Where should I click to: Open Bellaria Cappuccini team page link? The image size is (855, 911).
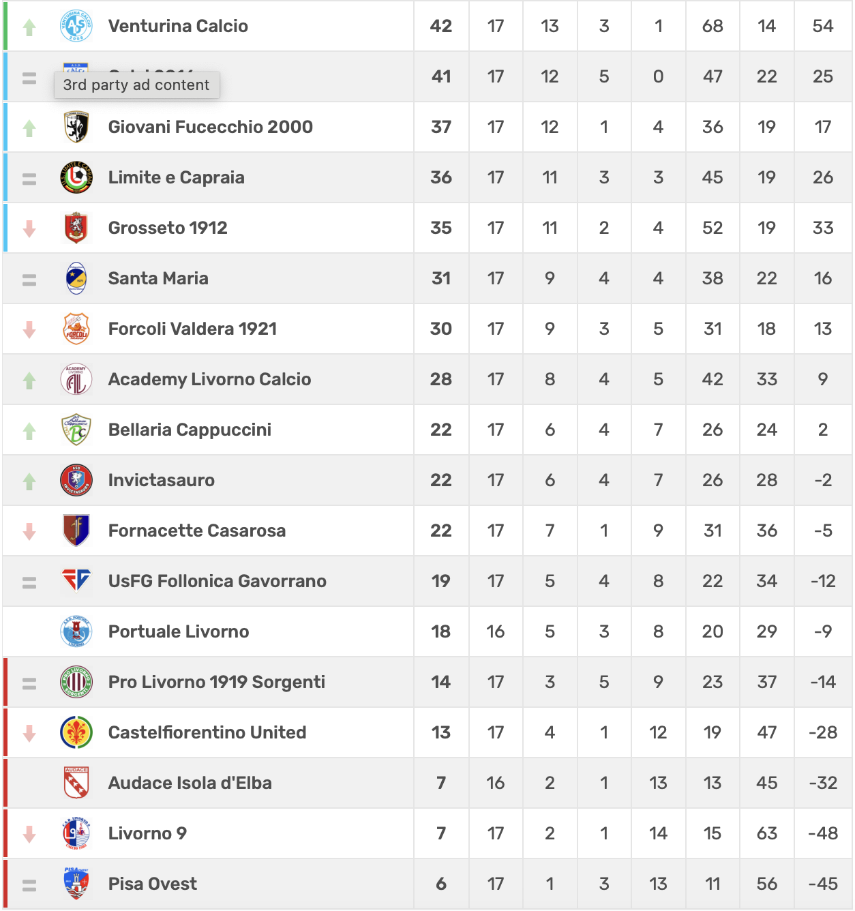pyautogui.click(x=190, y=430)
